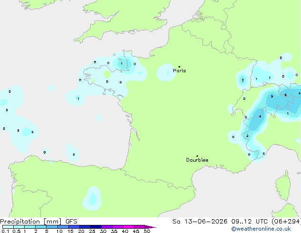Select legend swatch between 0.5 and 1
Image resolution: width=301 pixels, height=233 pixels.
click(19, 227)
